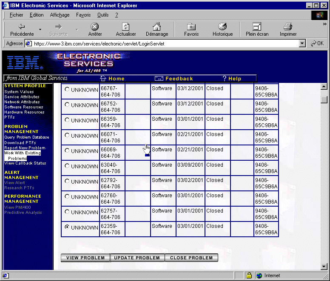Select radio for problem 62359-664-706
The width and height of the screenshot is (330, 281).
(x=67, y=227)
